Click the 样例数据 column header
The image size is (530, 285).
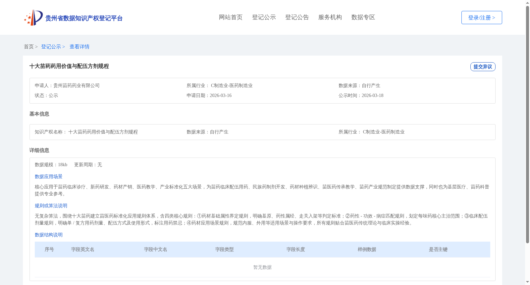(367, 250)
